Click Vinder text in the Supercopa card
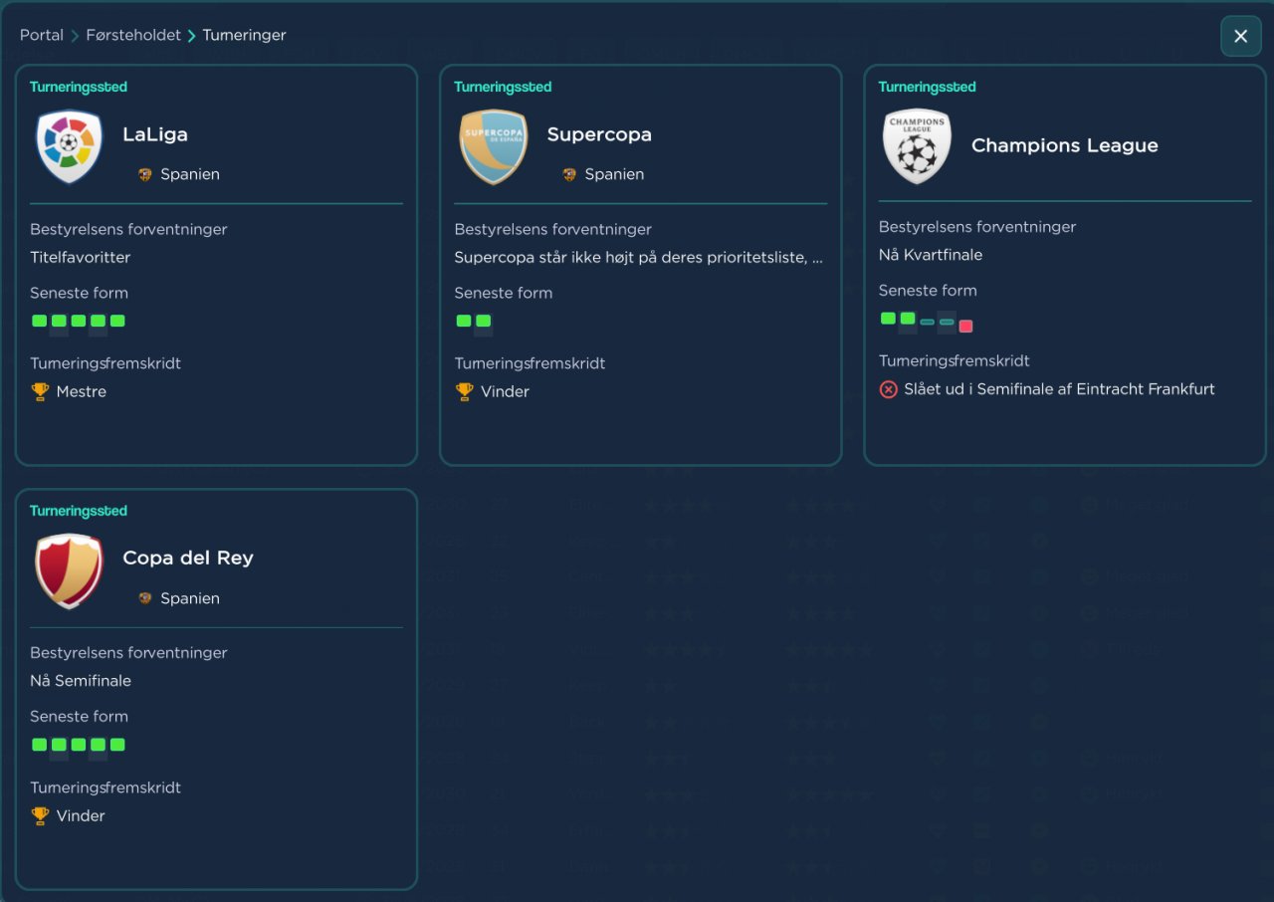Screen dimensions: 1274x902 505,391
